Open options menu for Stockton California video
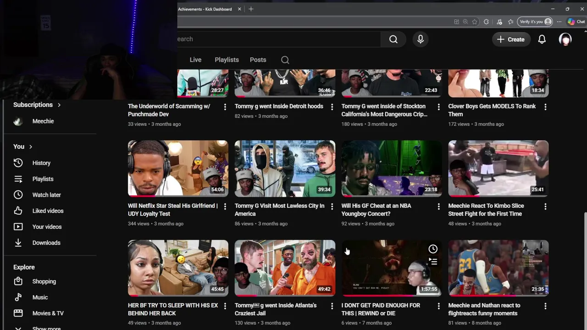587x330 pixels. (x=438, y=107)
